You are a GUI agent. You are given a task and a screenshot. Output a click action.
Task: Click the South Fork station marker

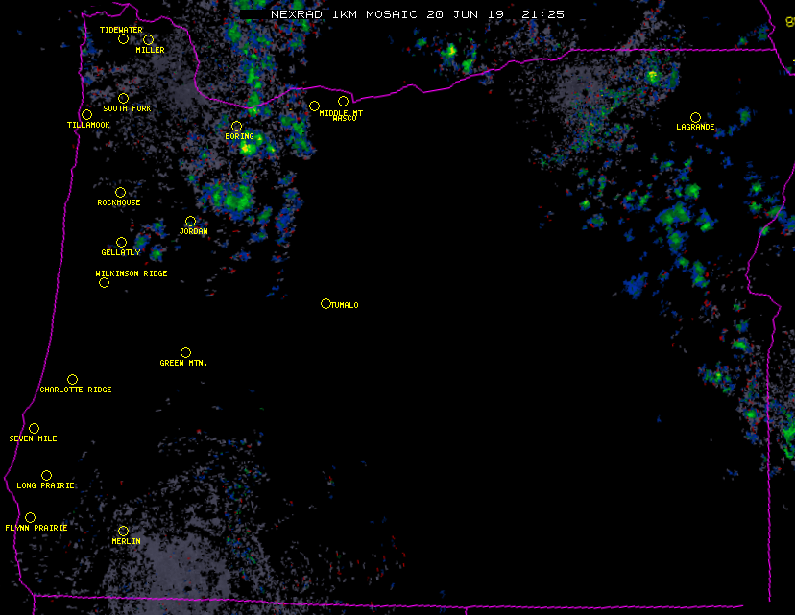pos(123,98)
